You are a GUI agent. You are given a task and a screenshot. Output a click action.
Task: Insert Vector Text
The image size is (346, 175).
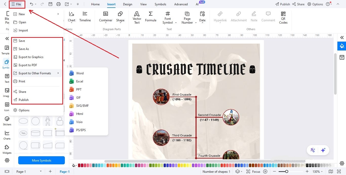[137, 18]
